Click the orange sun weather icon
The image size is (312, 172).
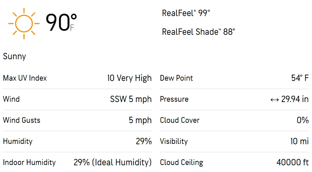click(24, 24)
